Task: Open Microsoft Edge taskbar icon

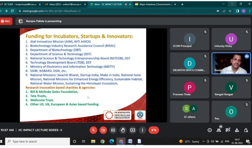Action: click(112, 141)
